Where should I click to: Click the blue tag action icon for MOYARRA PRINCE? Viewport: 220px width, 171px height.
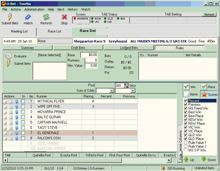tap(17, 112)
